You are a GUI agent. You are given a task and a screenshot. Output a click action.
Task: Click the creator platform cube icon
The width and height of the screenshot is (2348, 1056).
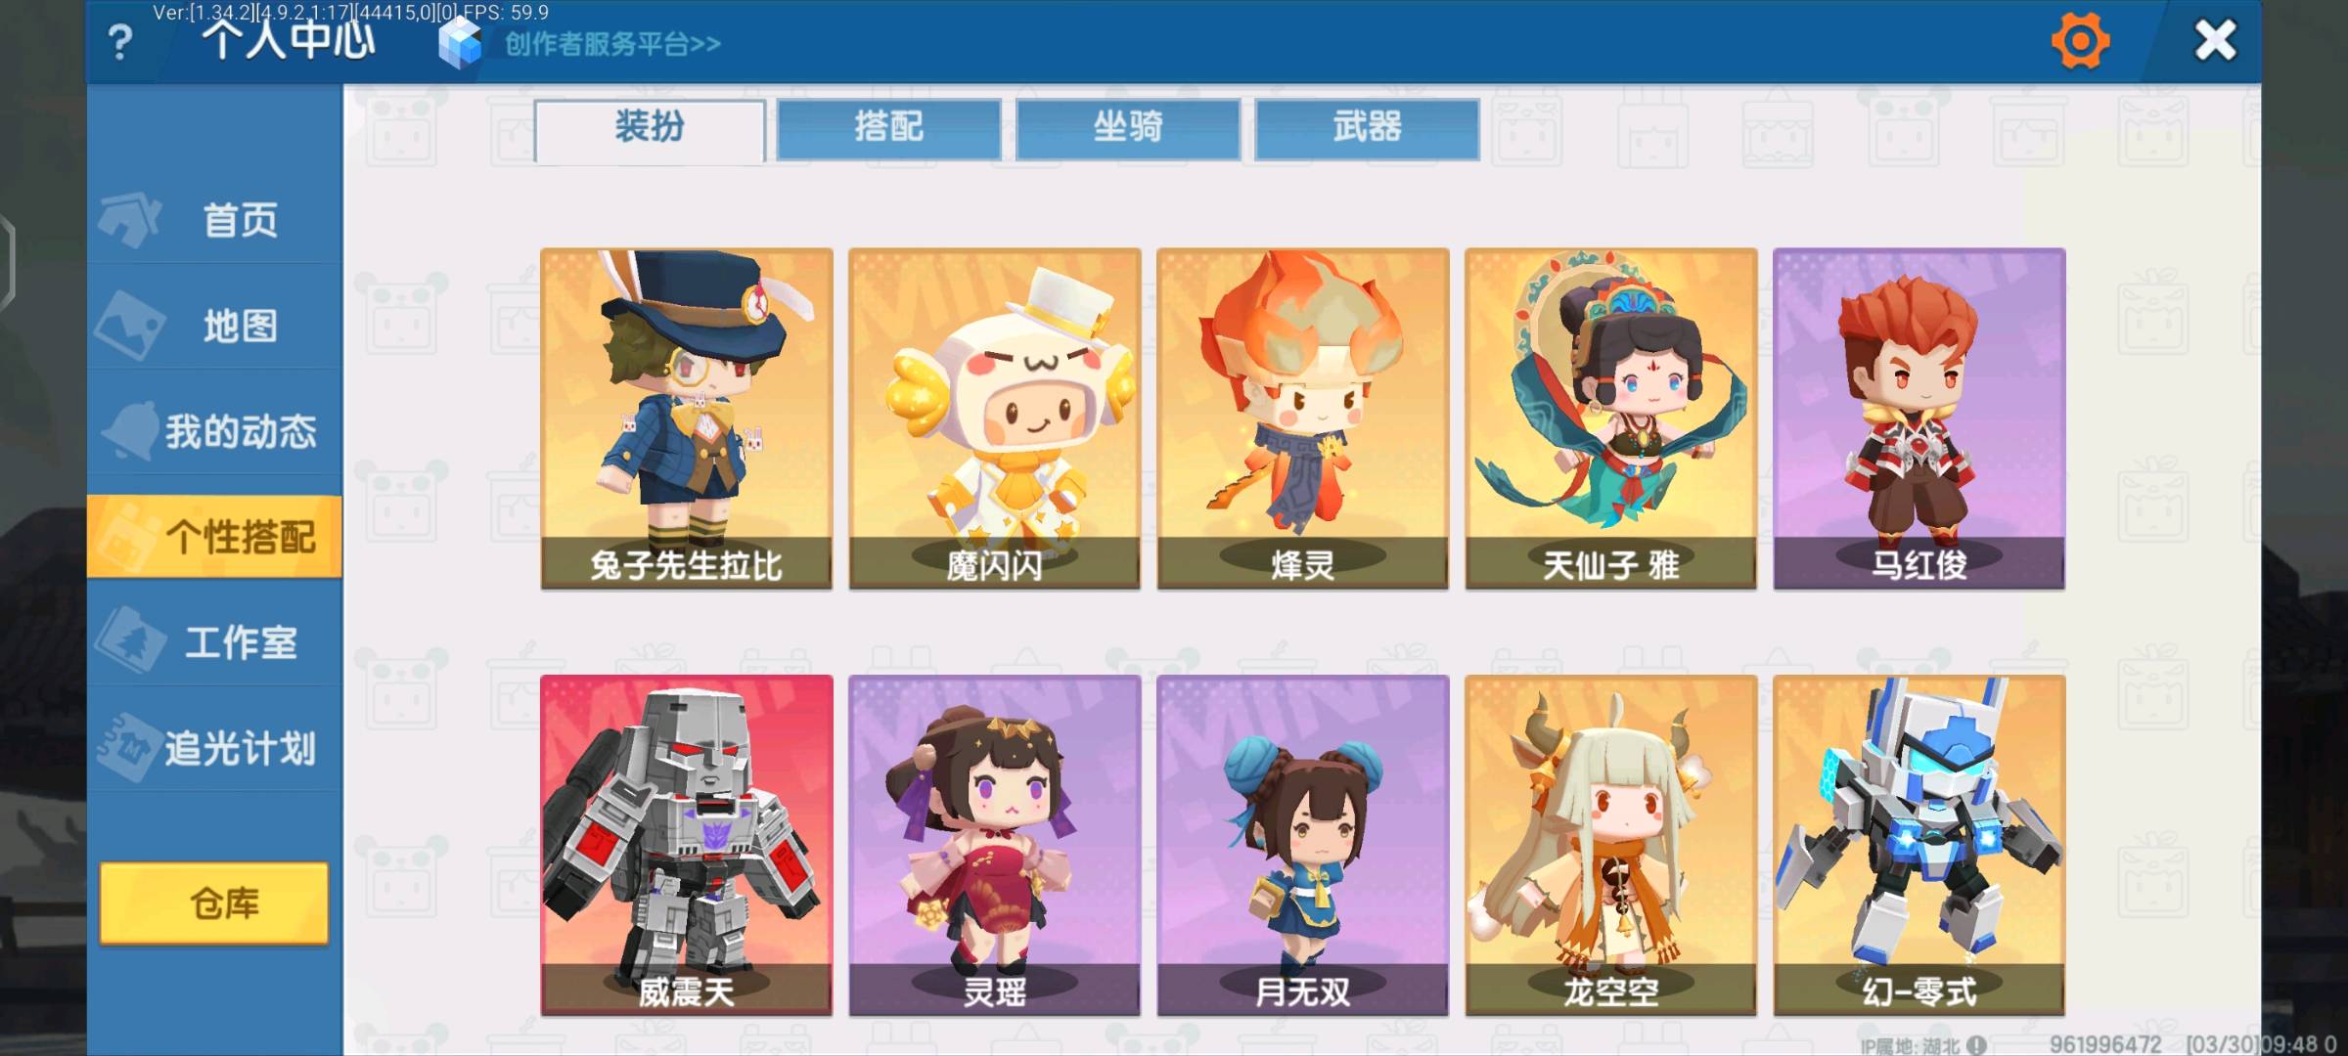(x=460, y=42)
